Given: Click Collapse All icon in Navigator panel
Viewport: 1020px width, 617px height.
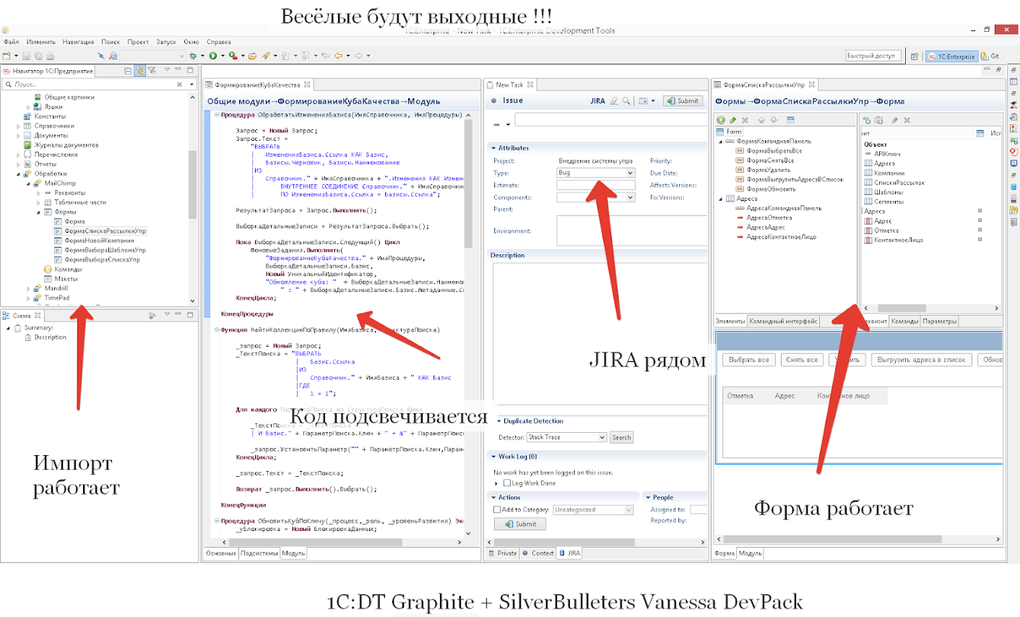Looking at the screenshot, I should (x=128, y=71).
